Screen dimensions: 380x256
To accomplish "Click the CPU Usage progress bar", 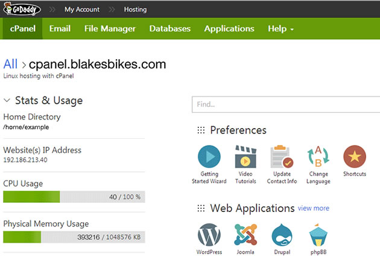I will (74, 197).
